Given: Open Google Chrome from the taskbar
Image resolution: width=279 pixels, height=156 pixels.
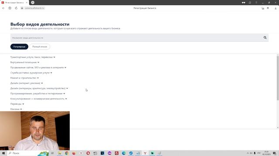Looking at the screenshot, I should pyautogui.click(x=67, y=153).
